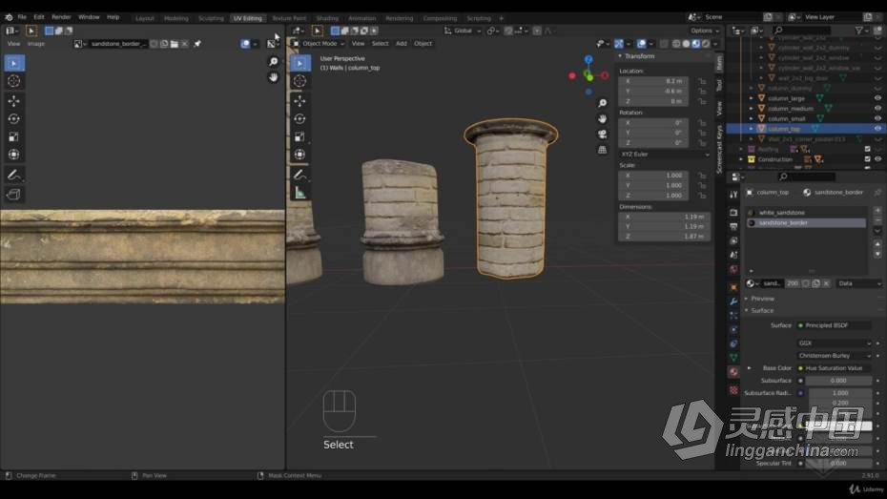The width and height of the screenshot is (887, 499).
Task: Select the Move tool in the 3D viewport
Action: 299,101
